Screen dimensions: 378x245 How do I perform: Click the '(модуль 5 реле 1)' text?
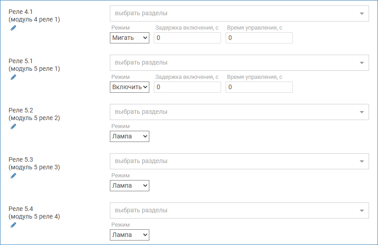click(34, 69)
